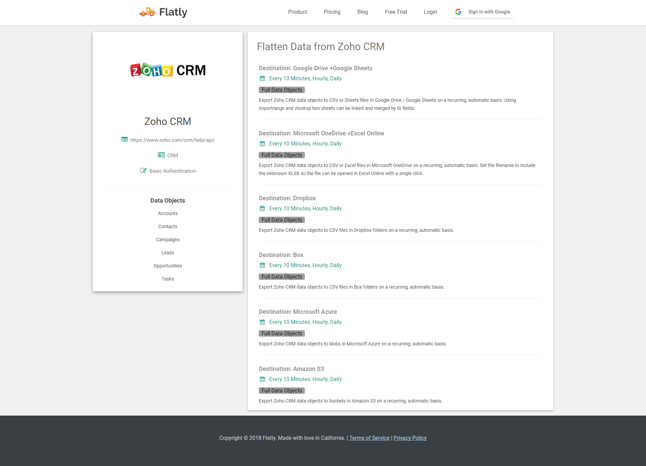Click the Basic Authentication edit icon
The width and height of the screenshot is (646, 466).
[143, 171]
